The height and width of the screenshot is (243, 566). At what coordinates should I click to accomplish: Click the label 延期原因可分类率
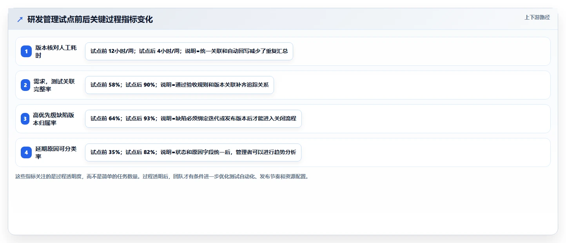point(56,152)
